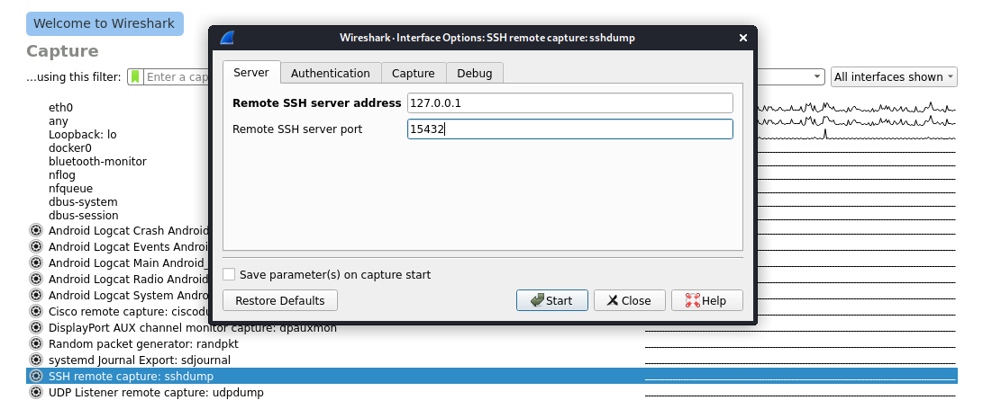Open settings gear for Random packet generator

tap(35, 344)
